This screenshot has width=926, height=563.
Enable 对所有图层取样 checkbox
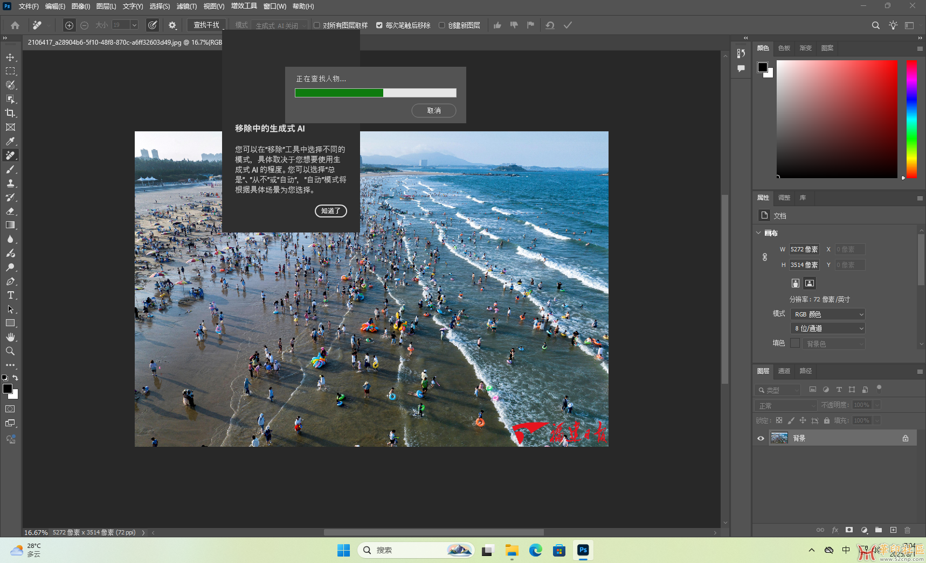[317, 25]
